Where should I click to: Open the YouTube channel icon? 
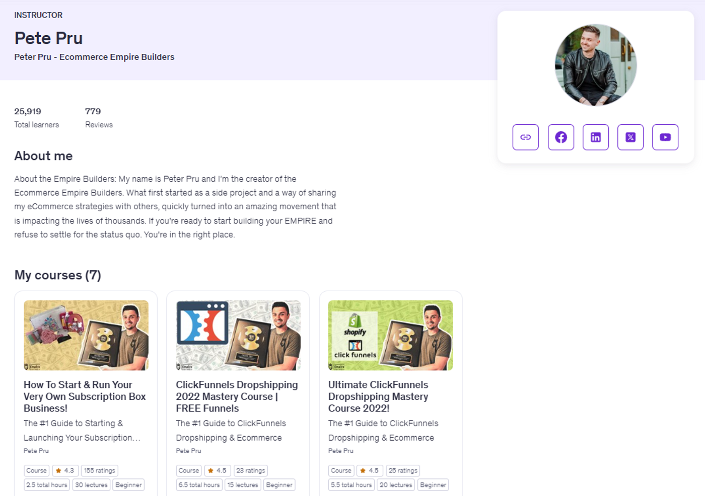click(665, 137)
